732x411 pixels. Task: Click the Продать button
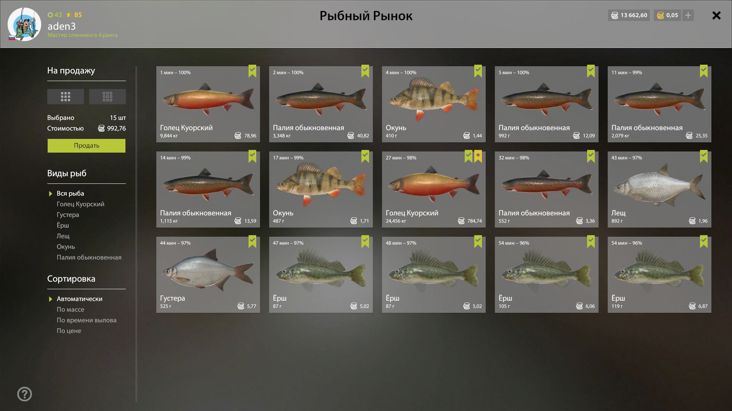[x=87, y=145]
